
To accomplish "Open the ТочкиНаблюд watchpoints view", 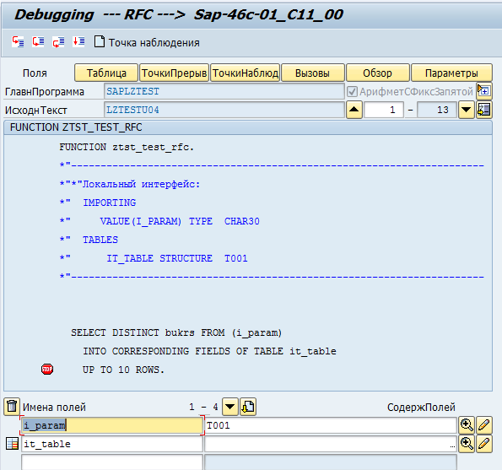I will coord(246,73).
